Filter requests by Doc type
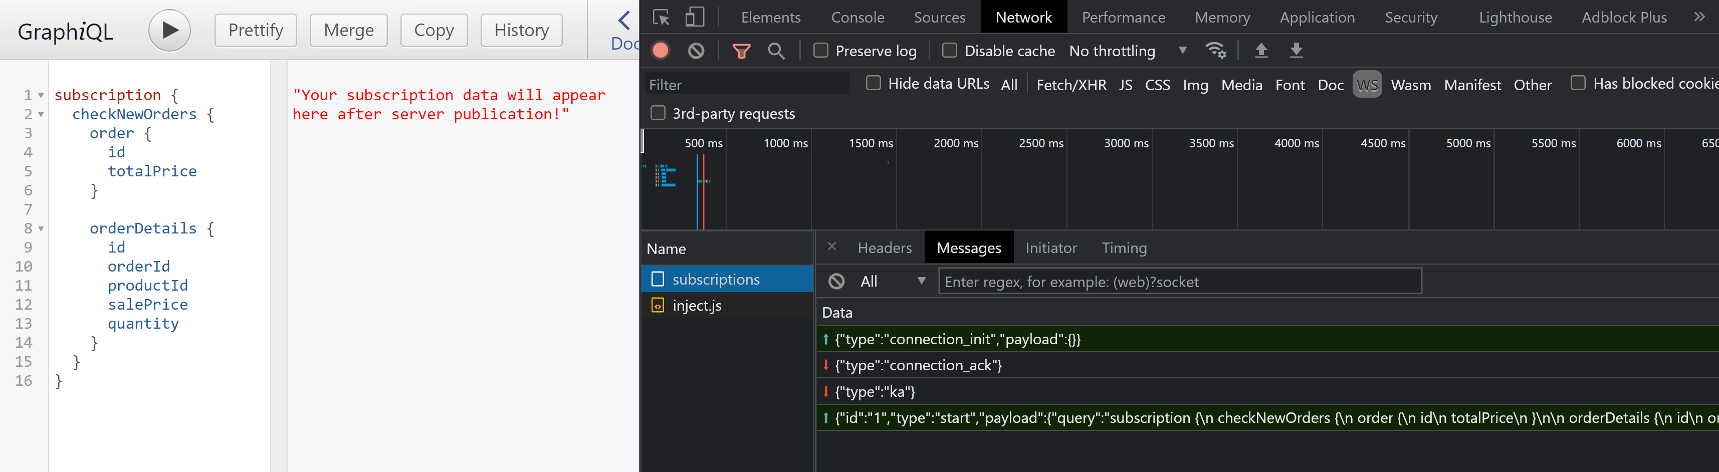The width and height of the screenshot is (1719, 472). [1331, 85]
